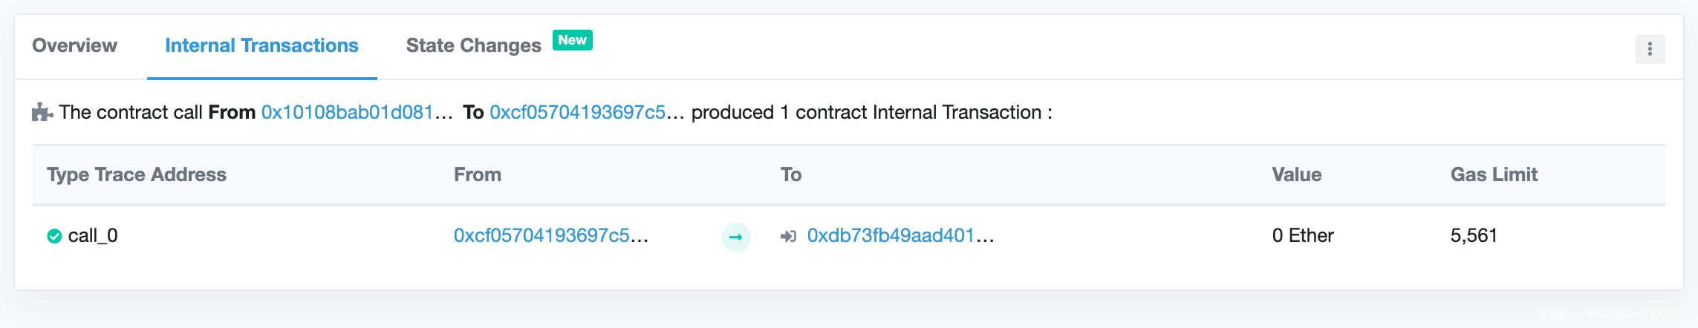The width and height of the screenshot is (1698, 328).
Task: Click the From column header
Action: 478,175
